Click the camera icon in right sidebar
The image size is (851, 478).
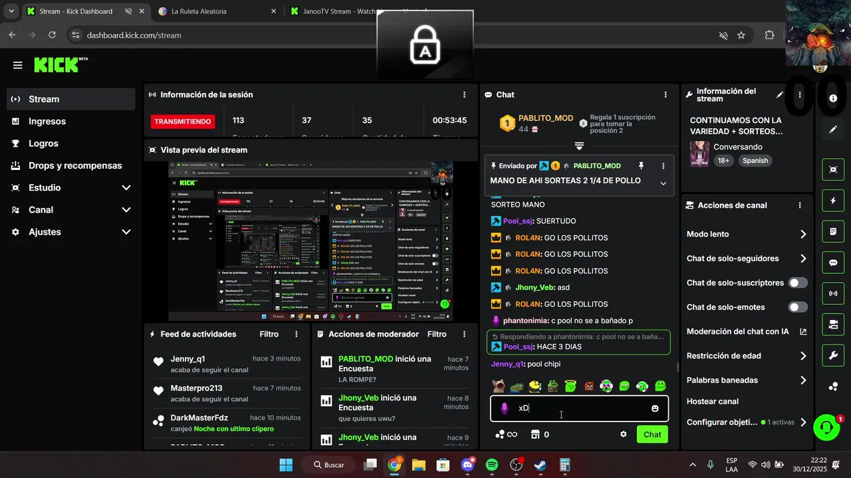[x=833, y=325]
